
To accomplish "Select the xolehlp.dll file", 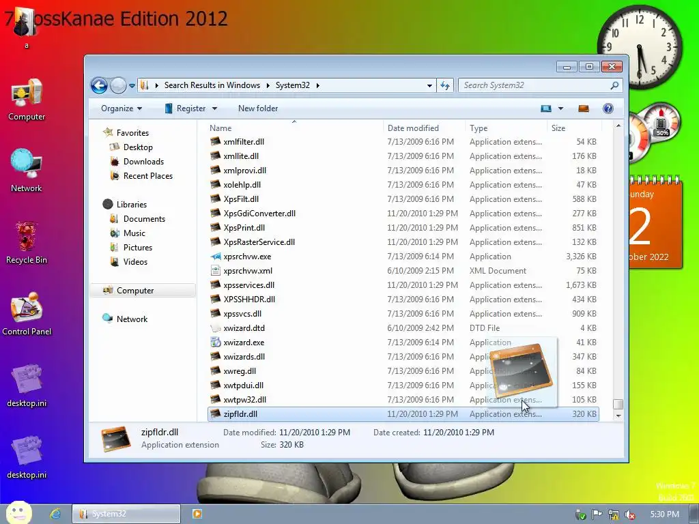I will tap(242, 184).
